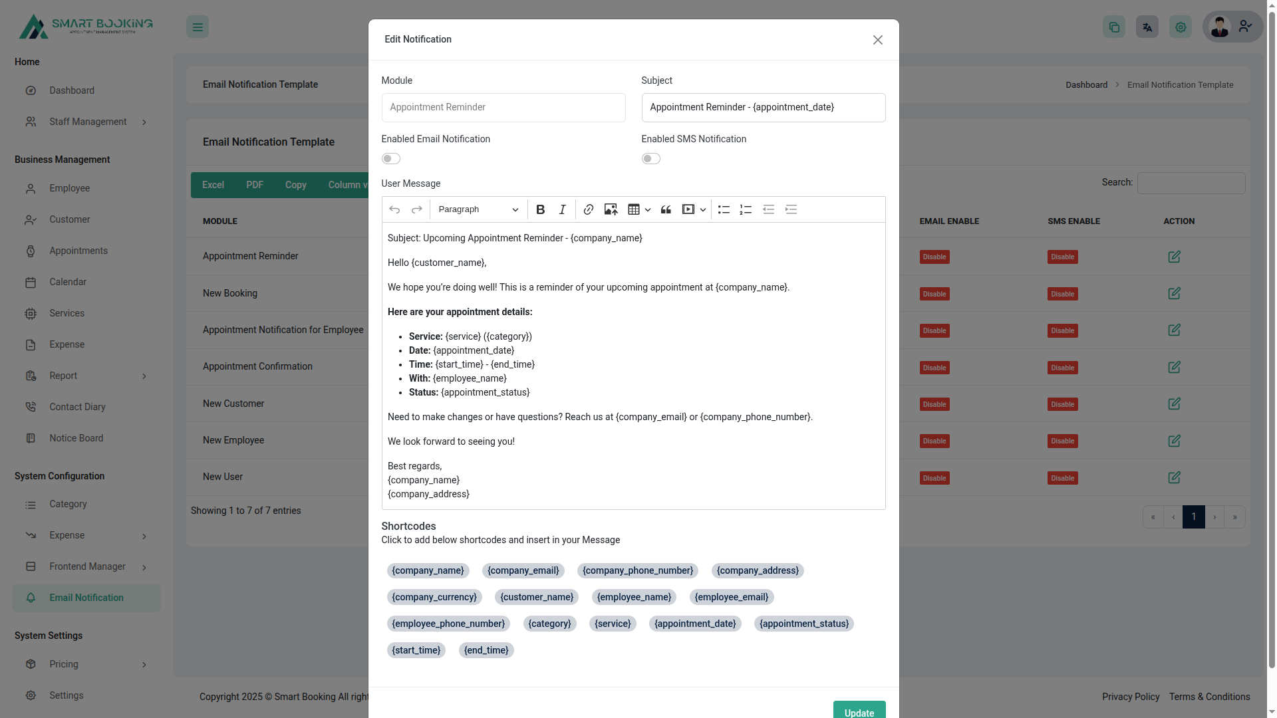Click the Update button
Viewport: 1277px width, 718px height.
[859, 712]
